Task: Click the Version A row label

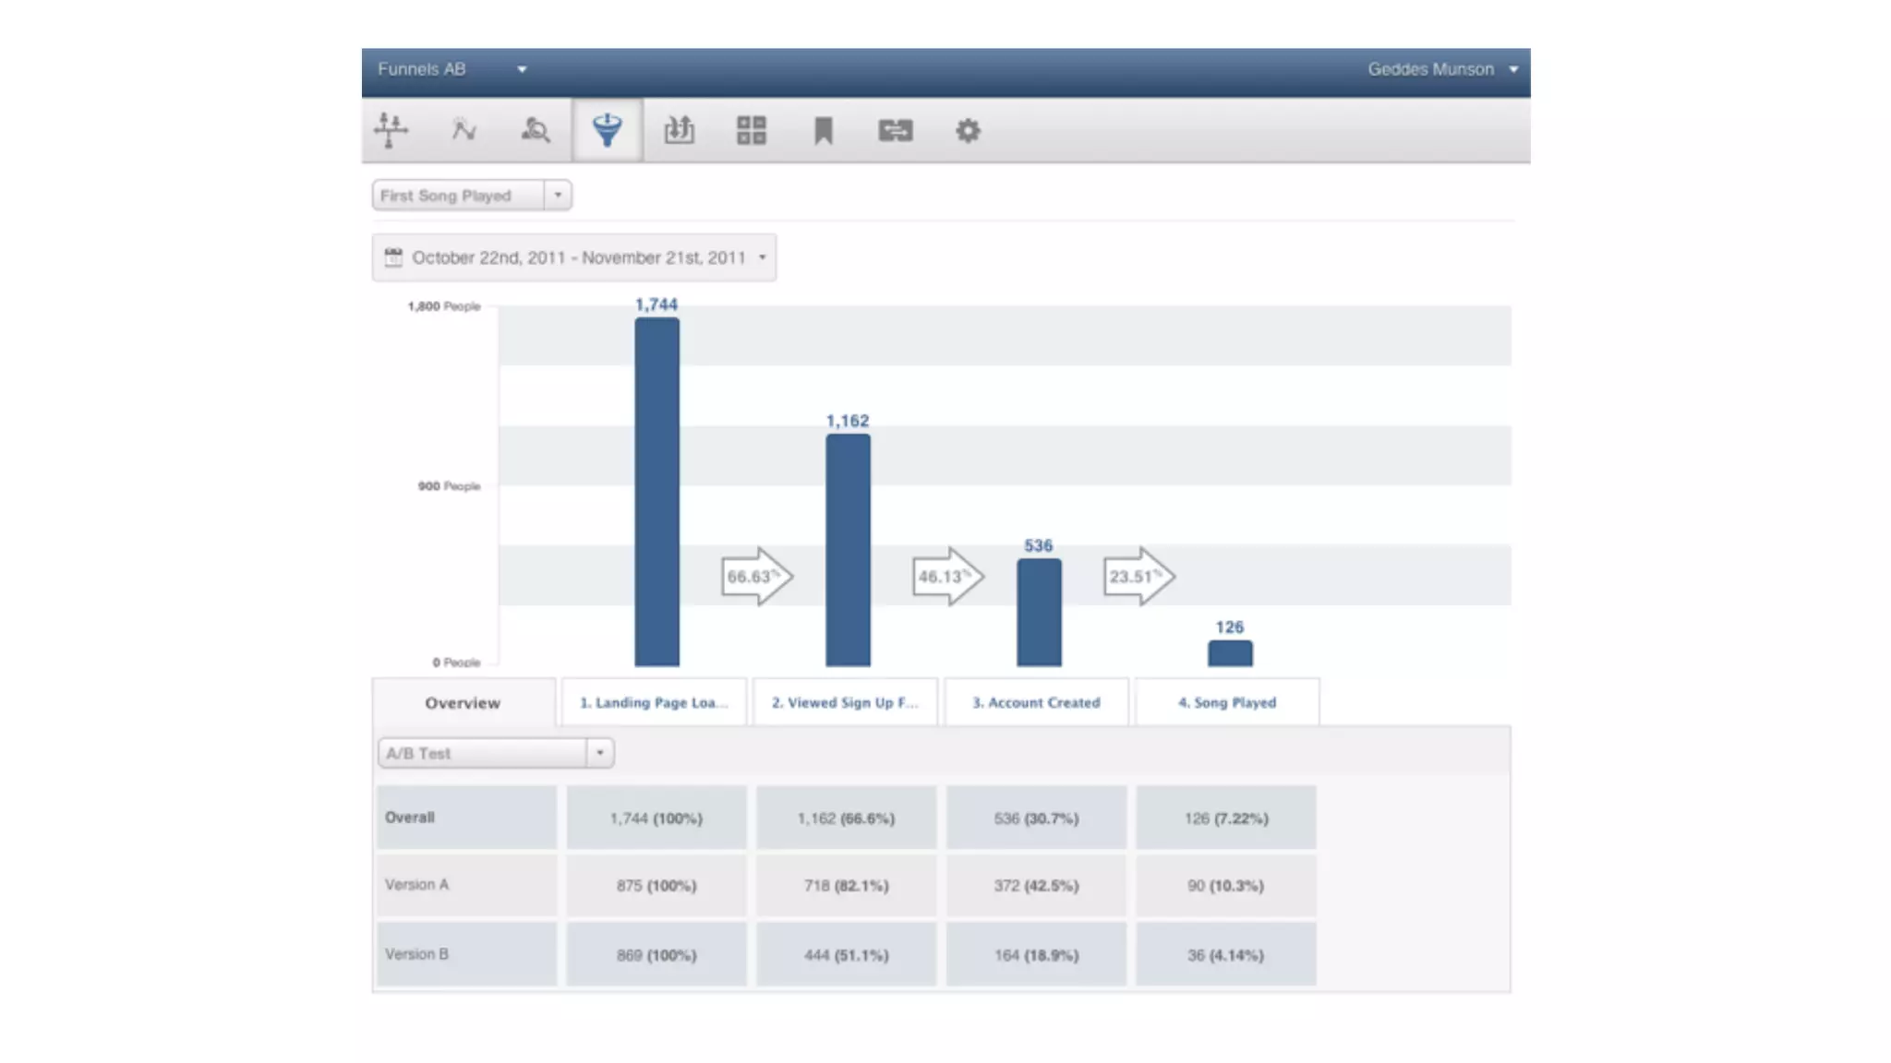Action: point(417,885)
